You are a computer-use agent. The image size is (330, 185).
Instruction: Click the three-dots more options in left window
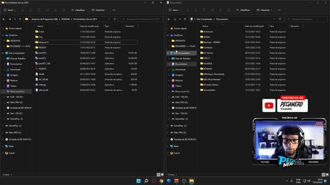coord(114,10)
